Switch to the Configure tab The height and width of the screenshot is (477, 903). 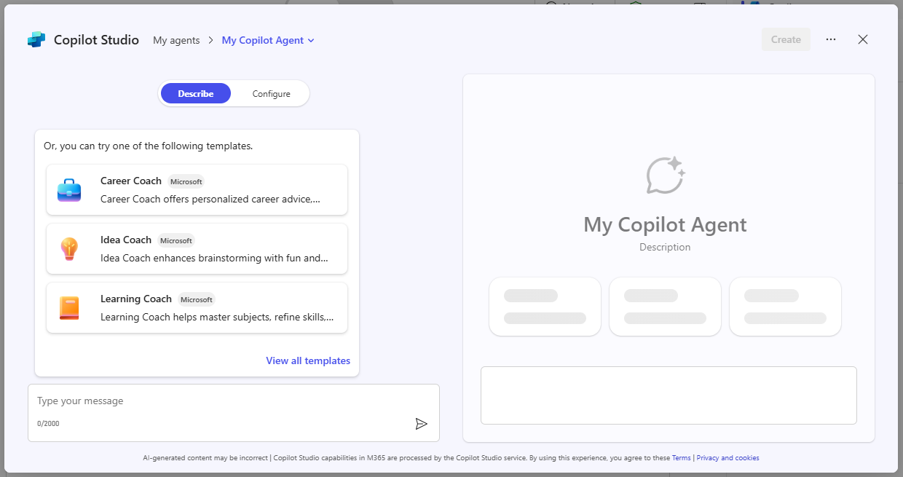point(271,93)
